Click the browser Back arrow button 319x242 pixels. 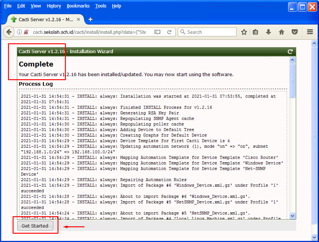[9, 32]
